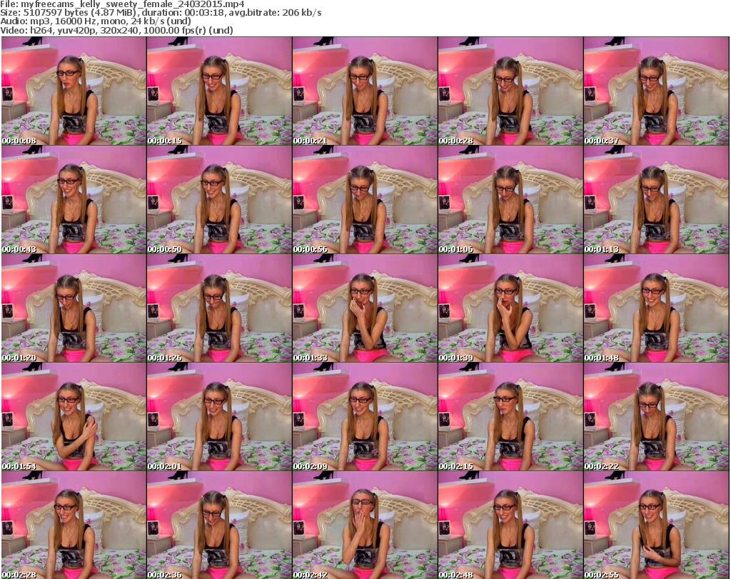Select the thumbnail stamped 00:02:22
Screen dimensions: 731x579
tap(657, 417)
